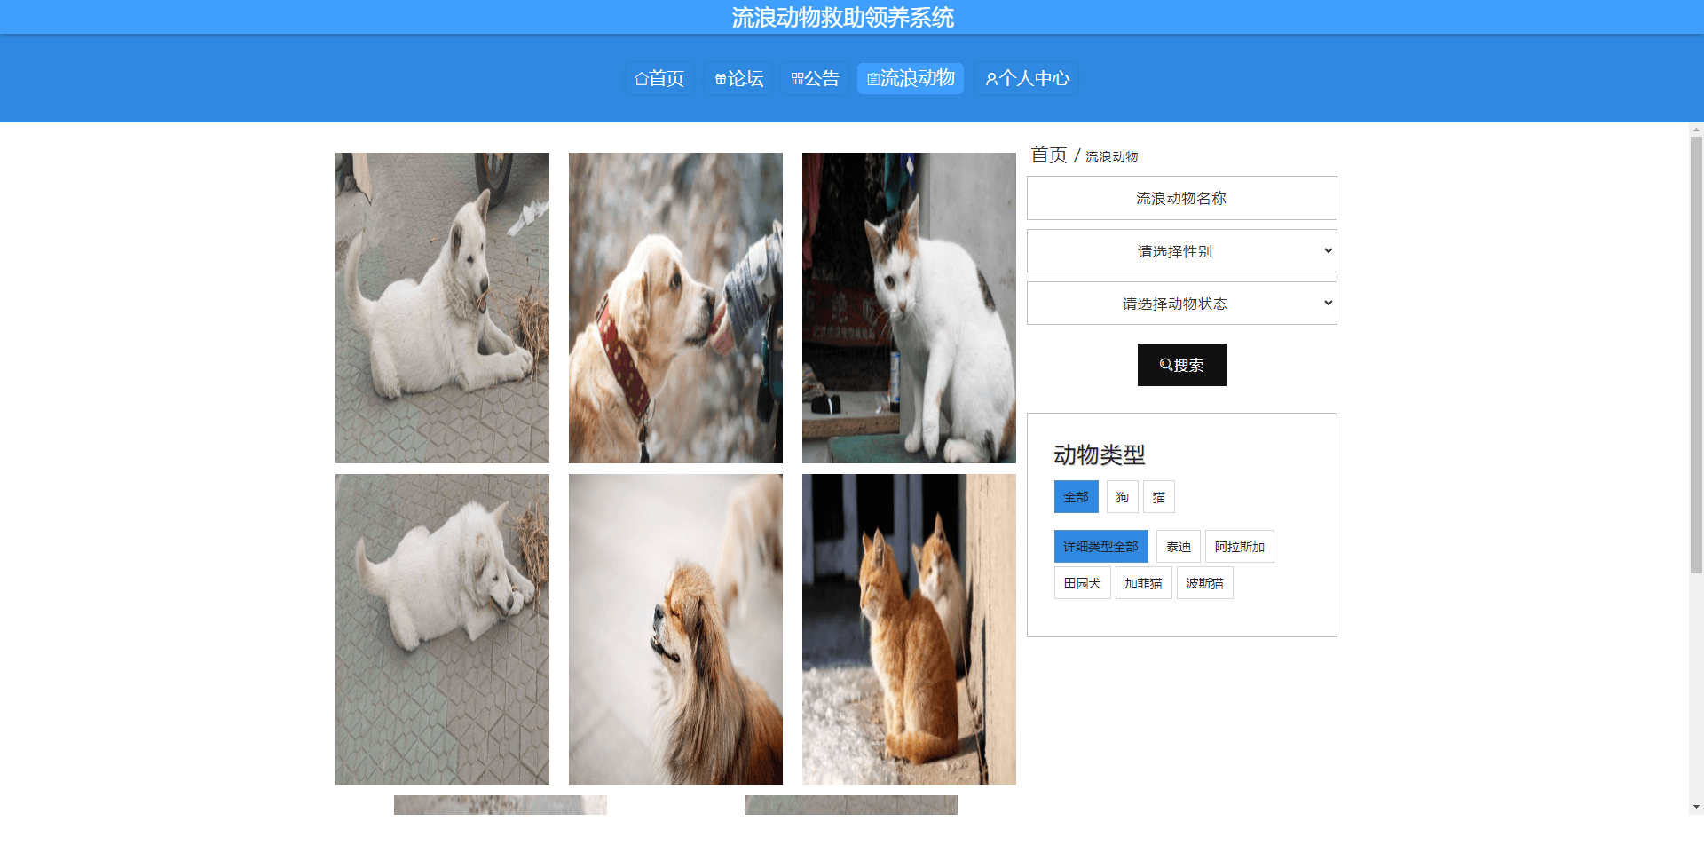
Task: Filter animal type by 全部
Action: point(1076,497)
